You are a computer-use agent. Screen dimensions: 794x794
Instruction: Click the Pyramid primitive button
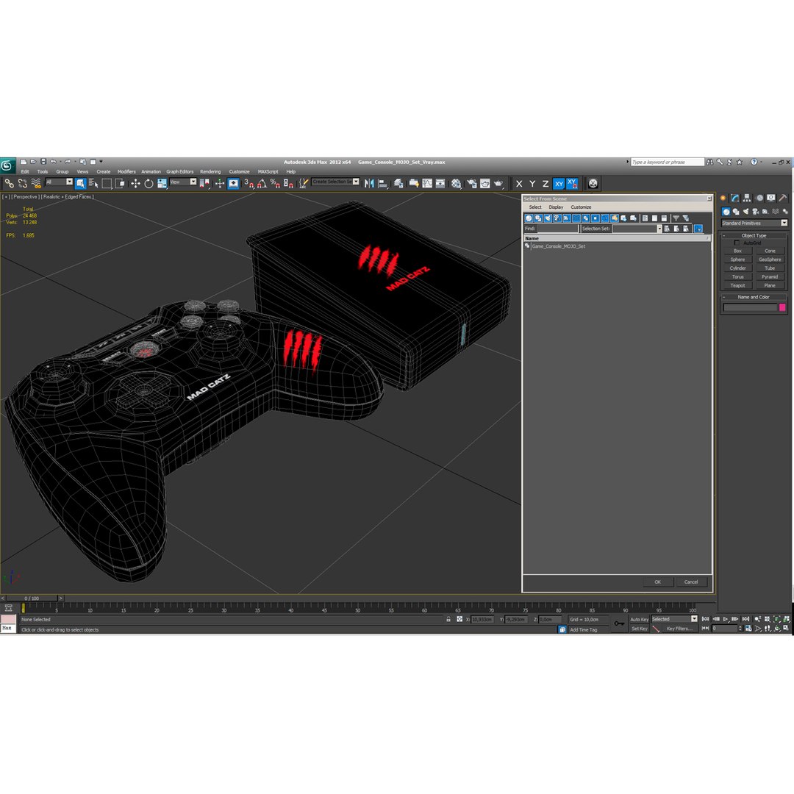[x=770, y=277]
